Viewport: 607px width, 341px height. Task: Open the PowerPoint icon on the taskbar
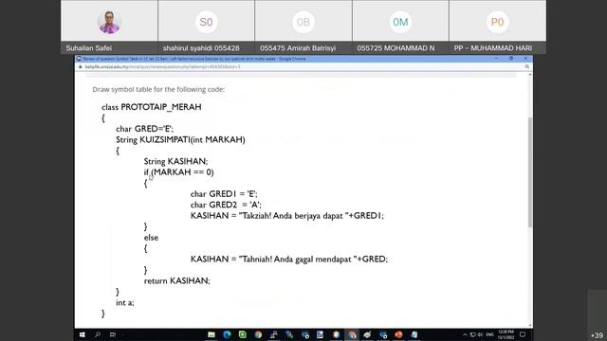398,334
